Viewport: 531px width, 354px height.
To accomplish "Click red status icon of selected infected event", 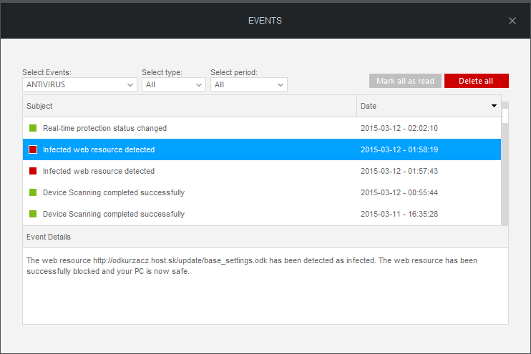I will pos(33,149).
